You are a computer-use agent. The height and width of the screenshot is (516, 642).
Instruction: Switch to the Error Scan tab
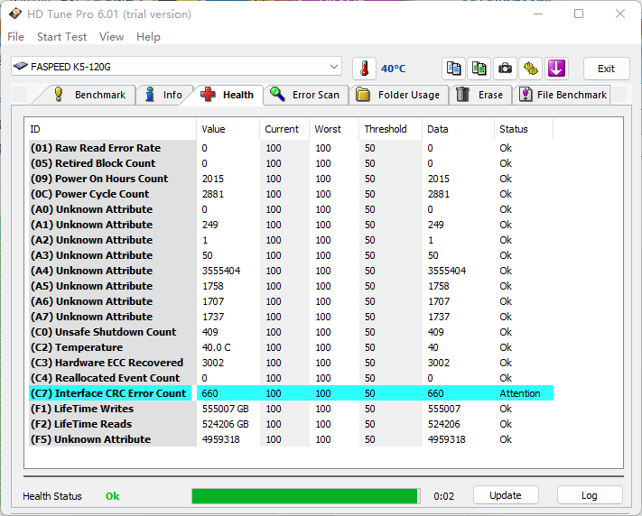pyautogui.click(x=305, y=95)
